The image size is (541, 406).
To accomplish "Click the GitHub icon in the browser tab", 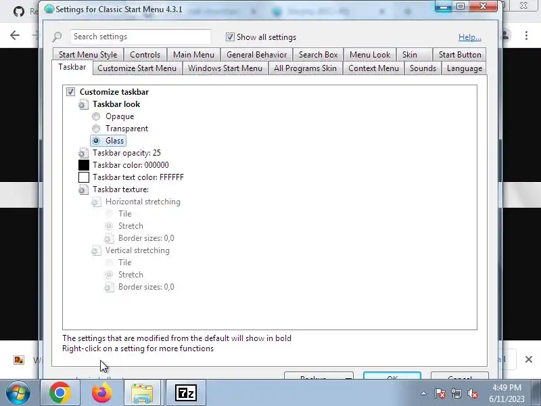I will coord(19,12).
